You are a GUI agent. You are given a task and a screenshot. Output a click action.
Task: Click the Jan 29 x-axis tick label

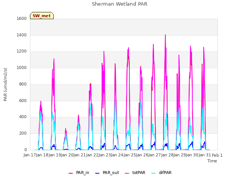180,155
